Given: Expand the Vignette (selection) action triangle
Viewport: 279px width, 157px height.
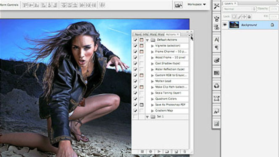Looking at the screenshot, I should (x=152, y=46).
